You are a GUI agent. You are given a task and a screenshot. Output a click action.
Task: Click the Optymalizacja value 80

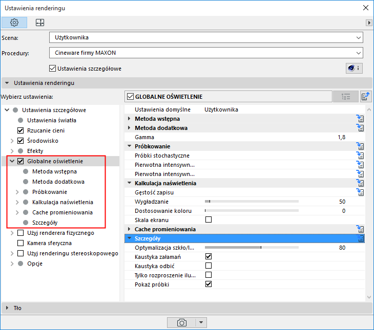342,248
